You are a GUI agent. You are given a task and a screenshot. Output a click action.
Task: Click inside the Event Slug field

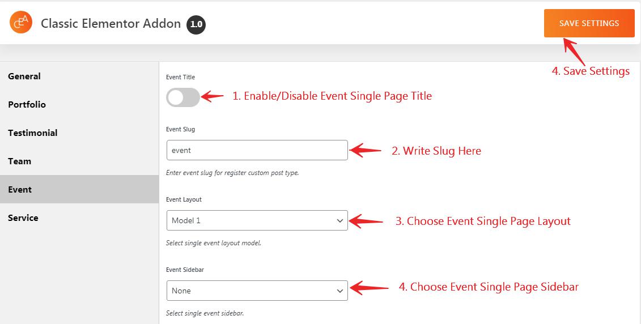tap(257, 150)
